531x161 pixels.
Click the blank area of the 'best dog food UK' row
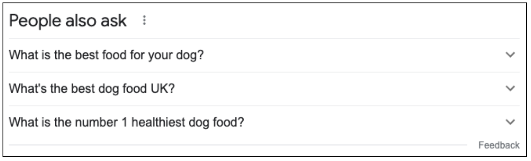click(335, 88)
